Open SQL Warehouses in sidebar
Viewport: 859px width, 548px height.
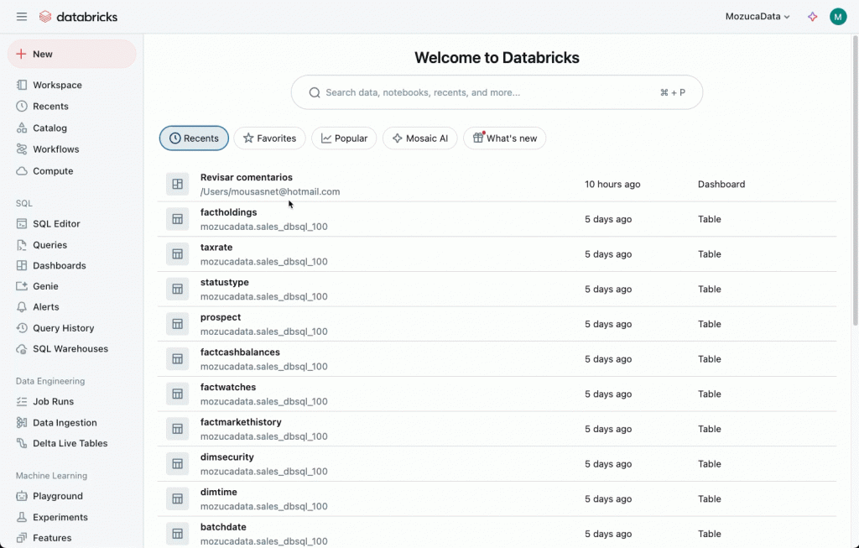coord(70,349)
